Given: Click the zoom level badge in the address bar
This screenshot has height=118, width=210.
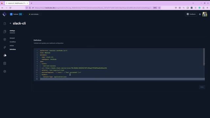Looking at the screenshot, I should pos(155,8).
